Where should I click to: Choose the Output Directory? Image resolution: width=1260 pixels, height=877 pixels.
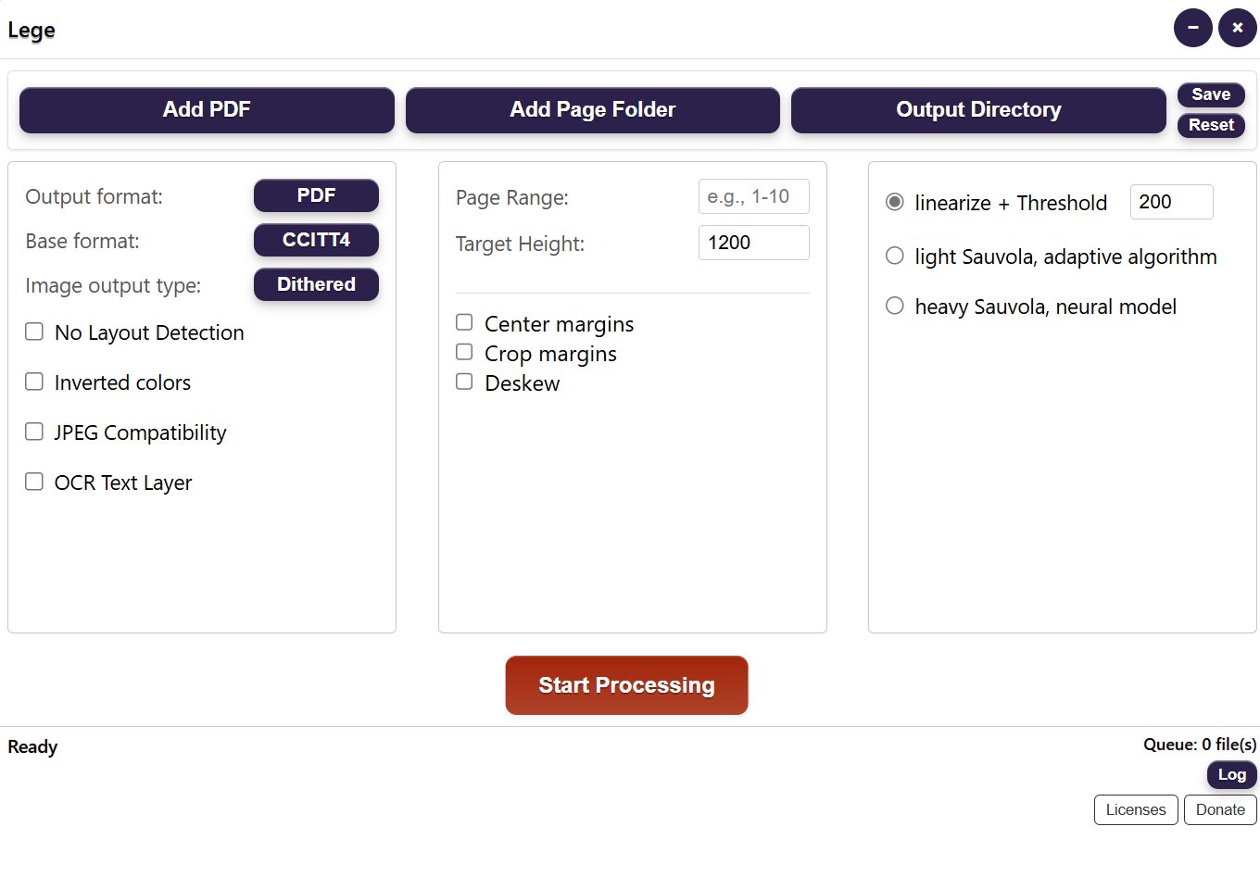[977, 110]
